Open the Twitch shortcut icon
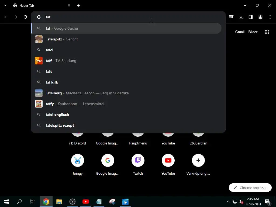 tap(138, 160)
